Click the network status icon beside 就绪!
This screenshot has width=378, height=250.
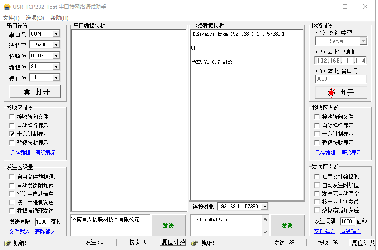pos(194,243)
